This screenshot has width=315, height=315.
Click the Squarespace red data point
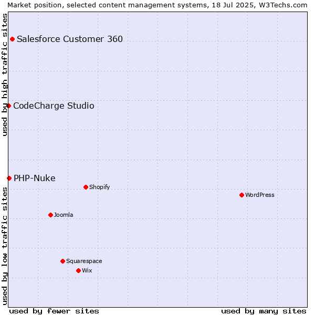62,261
